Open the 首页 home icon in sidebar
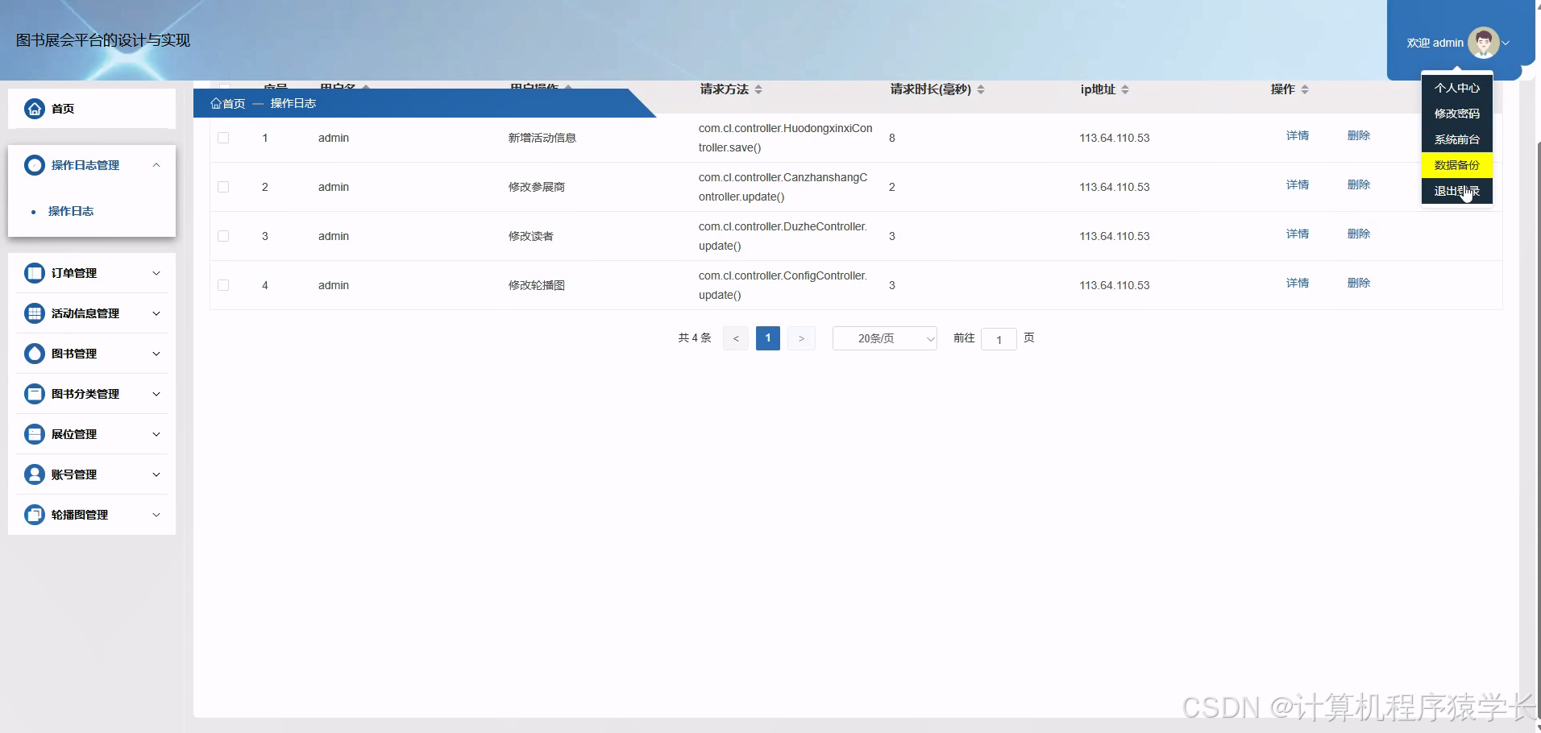 (34, 108)
